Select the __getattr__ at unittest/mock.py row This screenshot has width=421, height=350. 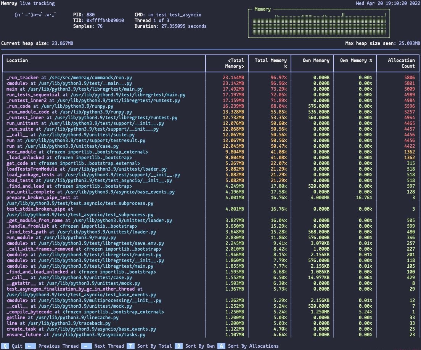coord(210,283)
